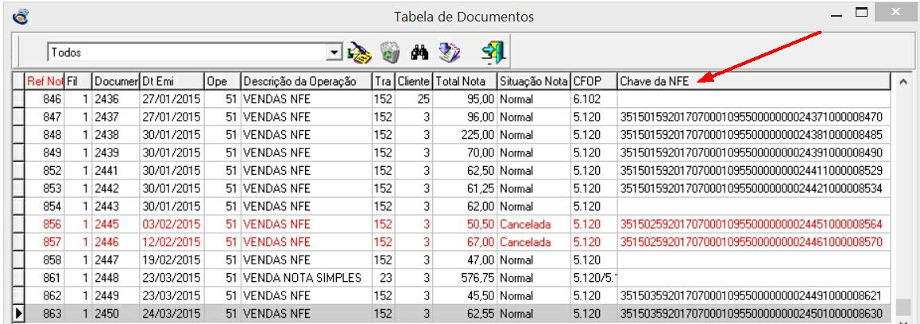Viewport: 920px width, 324px height.
Task: Click the import documents toolbar icon
Action: point(450,52)
